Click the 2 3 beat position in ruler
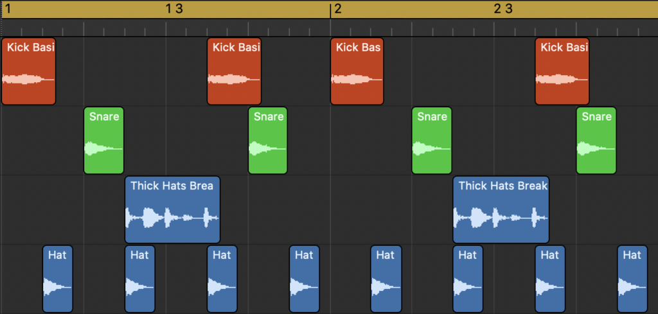 click(x=503, y=9)
